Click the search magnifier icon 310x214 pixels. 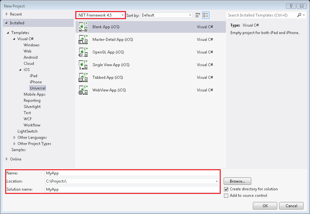[299, 15]
